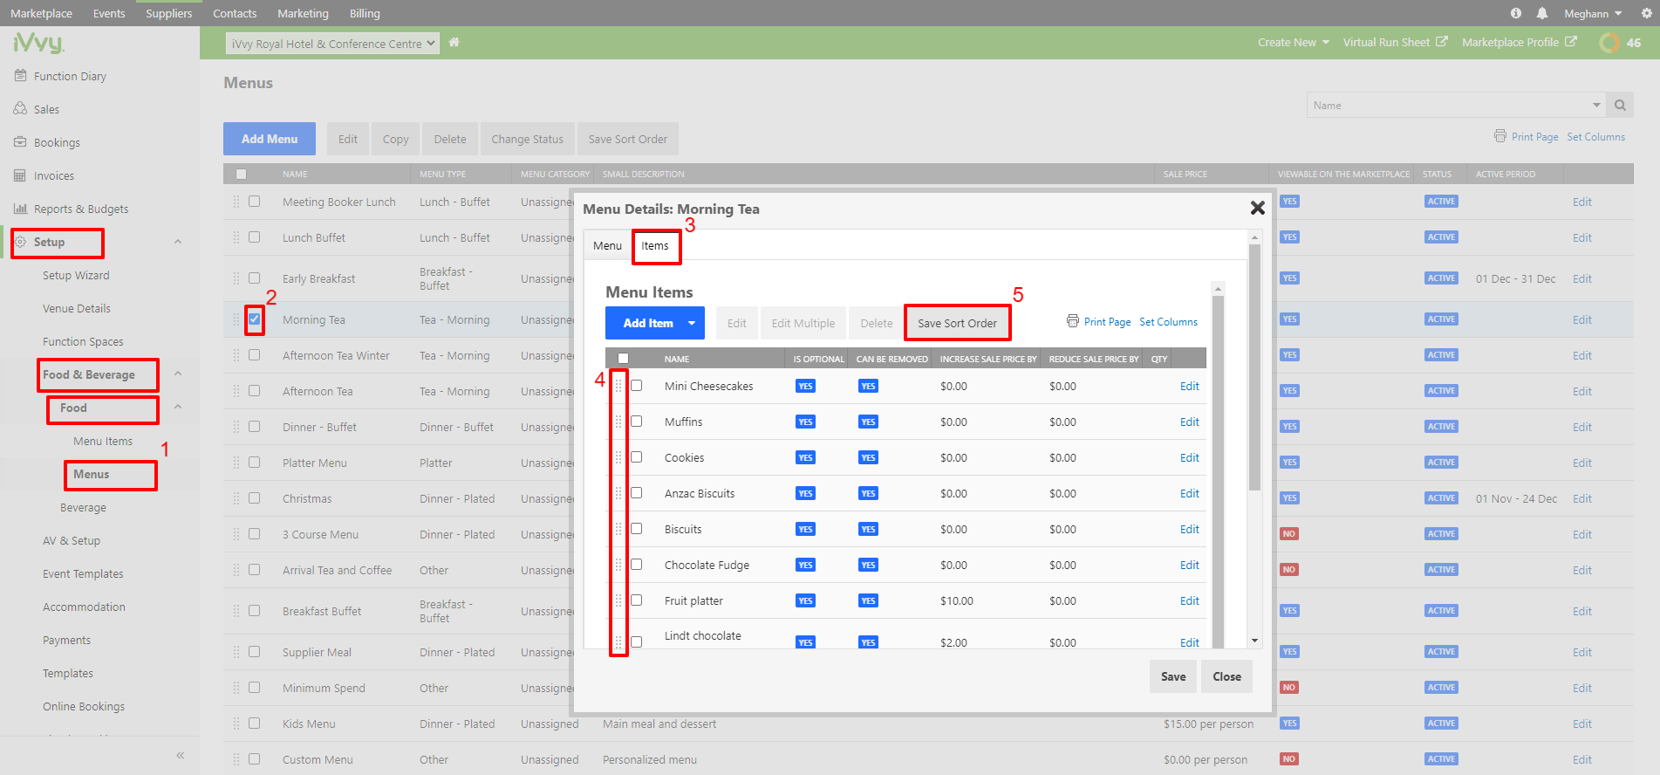Click Edit link for Fruit platter
The height and width of the screenshot is (775, 1660).
pyautogui.click(x=1189, y=600)
